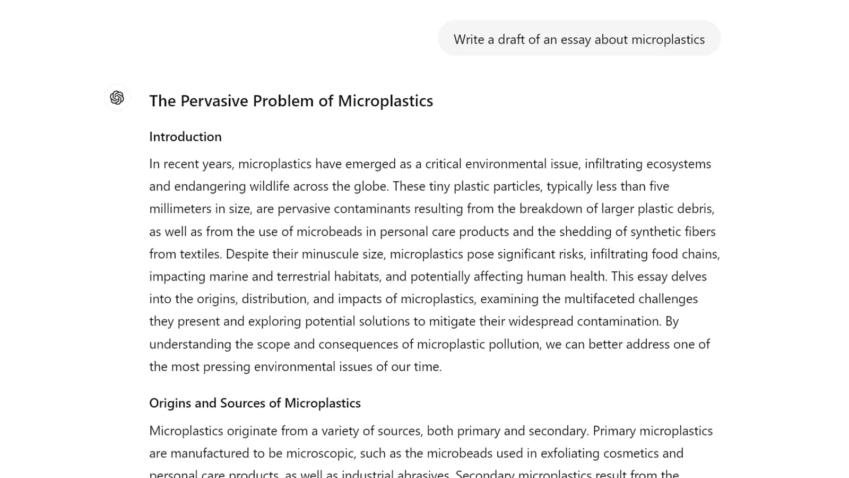Click the user prompt bubble about microplastics
Viewport: 849px width, 478px height.
[579, 39]
